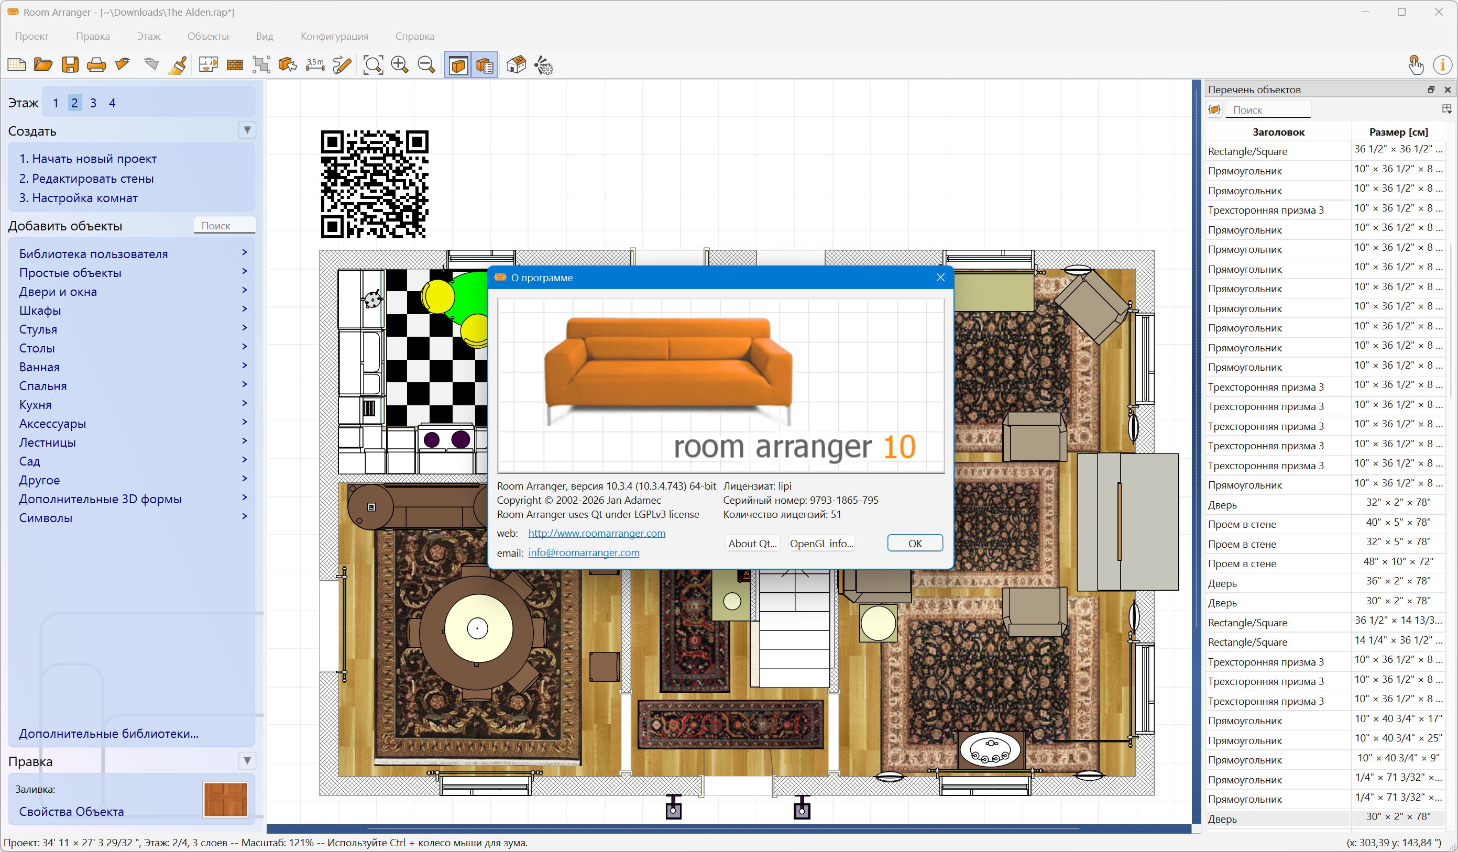Screen dimensions: 1458x852
Task: Toggle the object list panel button
Action: click(485, 65)
